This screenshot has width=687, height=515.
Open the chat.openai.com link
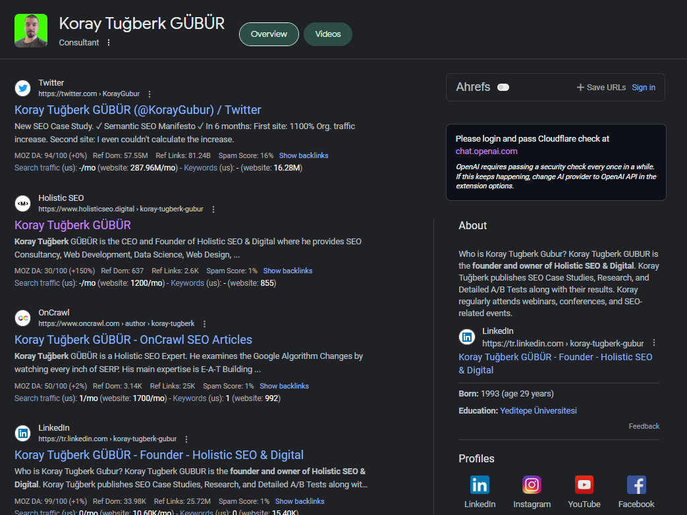pos(486,151)
